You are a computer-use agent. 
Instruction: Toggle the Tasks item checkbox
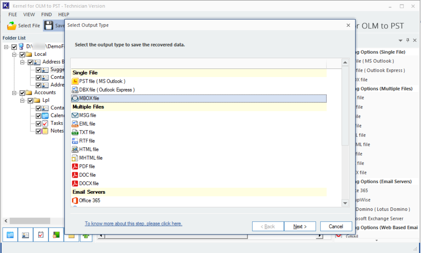[x=38, y=124]
